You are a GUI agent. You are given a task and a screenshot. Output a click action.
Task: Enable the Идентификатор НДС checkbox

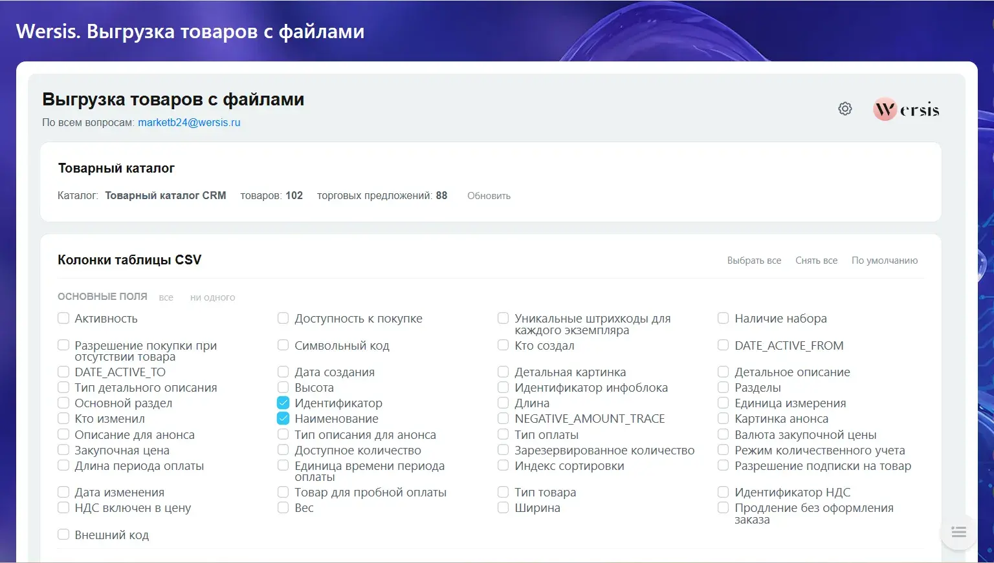click(x=723, y=492)
